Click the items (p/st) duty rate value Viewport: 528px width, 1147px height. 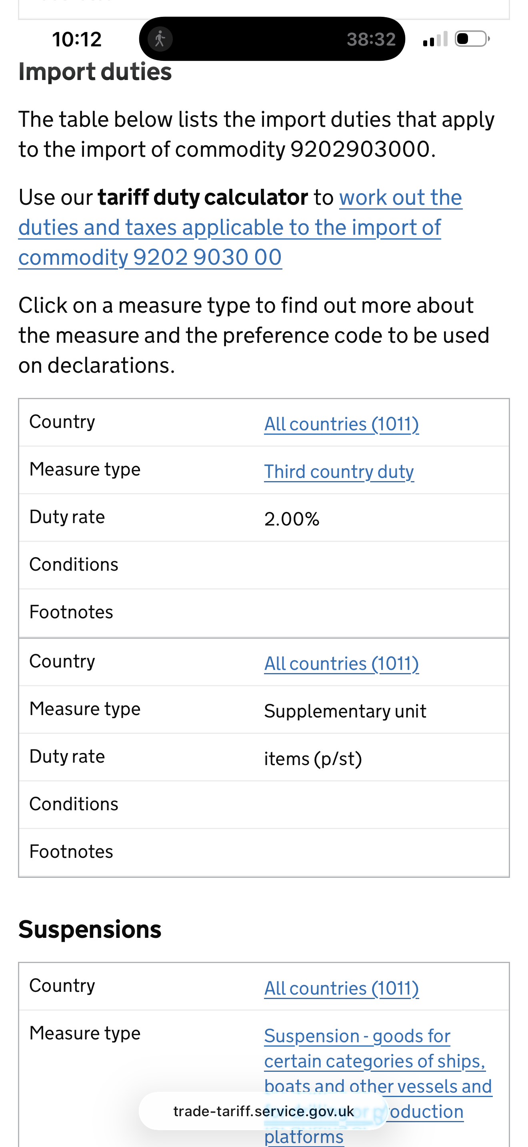(312, 759)
